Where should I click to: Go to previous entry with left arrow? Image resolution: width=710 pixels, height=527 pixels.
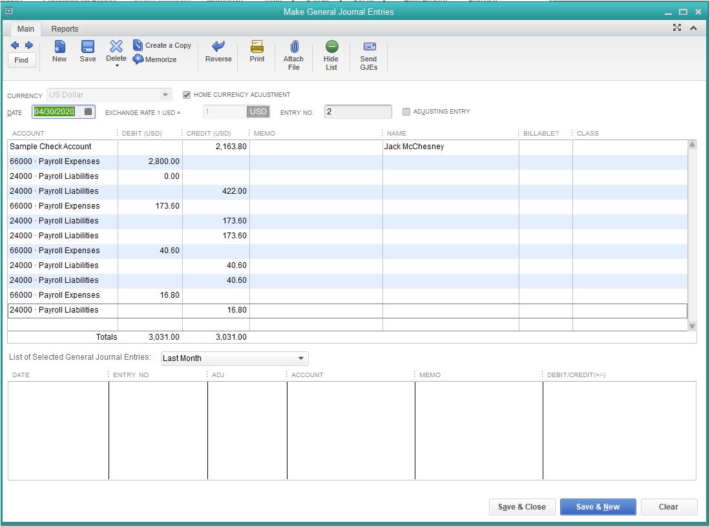15,45
